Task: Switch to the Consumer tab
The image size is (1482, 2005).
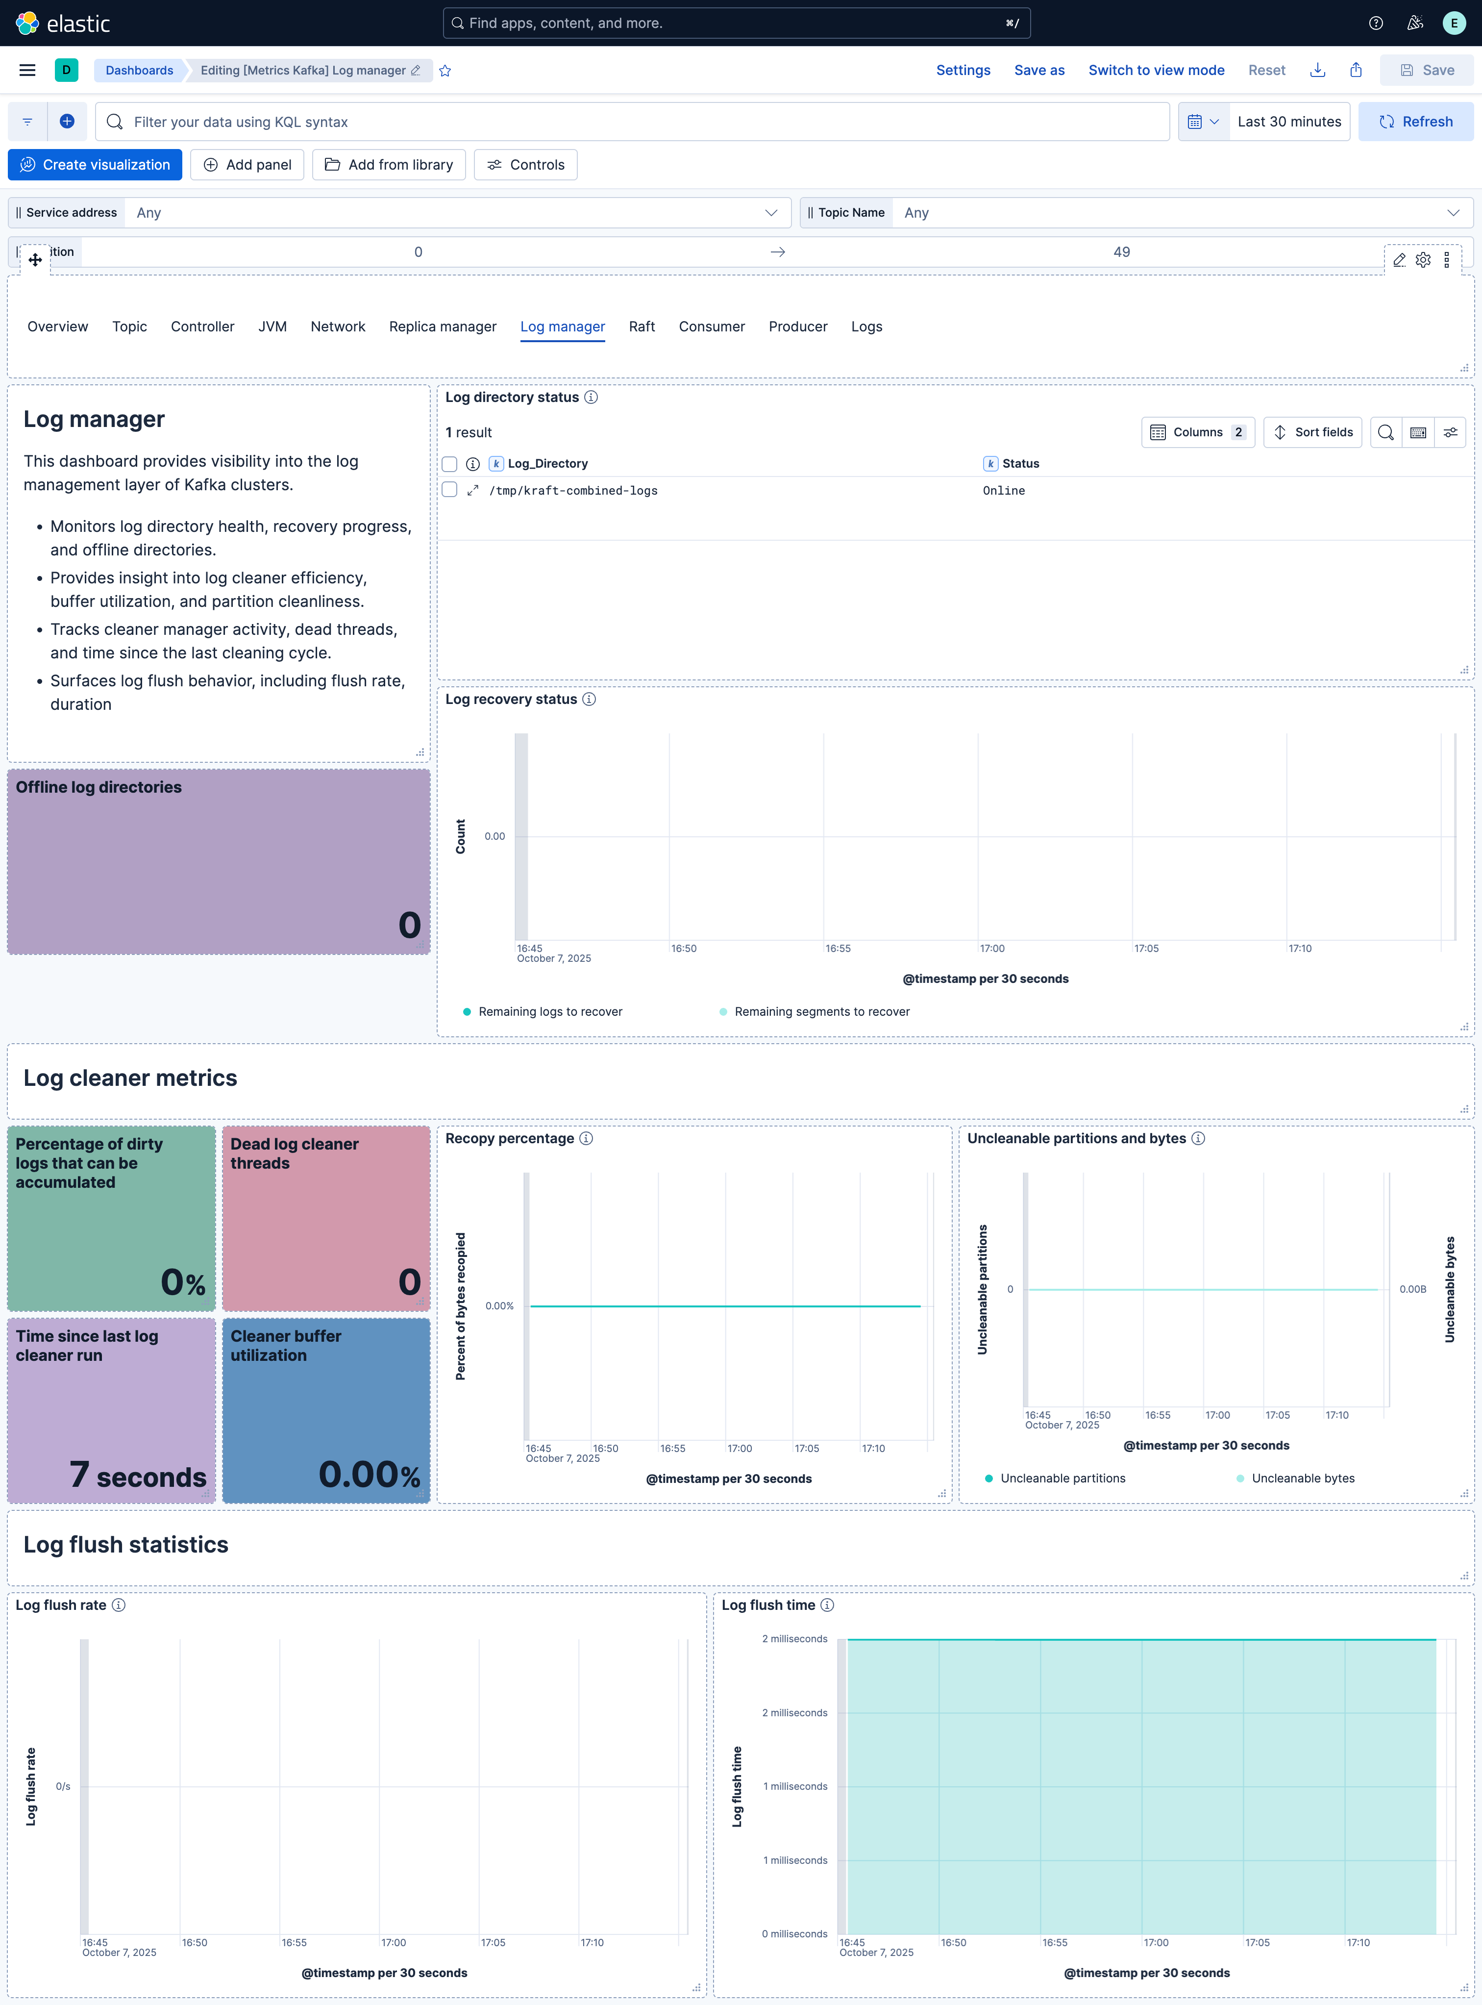Action: [x=712, y=326]
